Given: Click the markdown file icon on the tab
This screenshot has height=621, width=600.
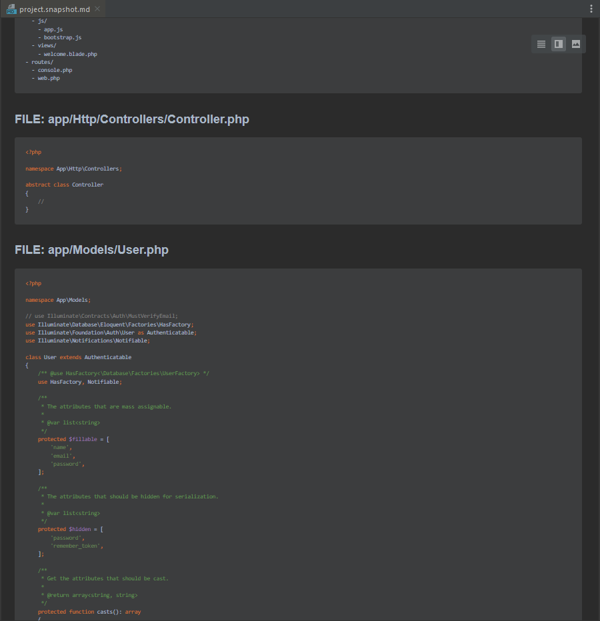Looking at the screenshot, I should [11, 9].
